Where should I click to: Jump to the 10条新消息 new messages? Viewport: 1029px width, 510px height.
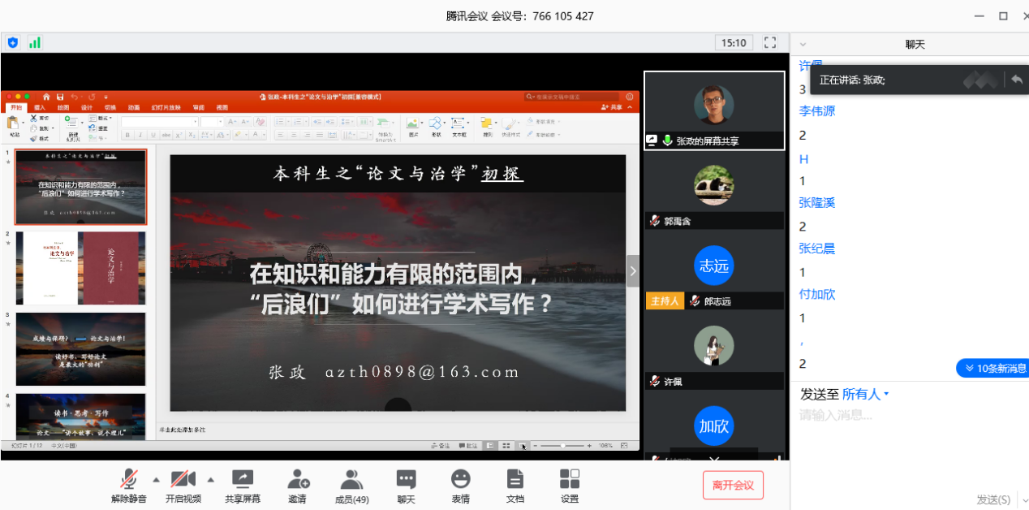point(992,368)
